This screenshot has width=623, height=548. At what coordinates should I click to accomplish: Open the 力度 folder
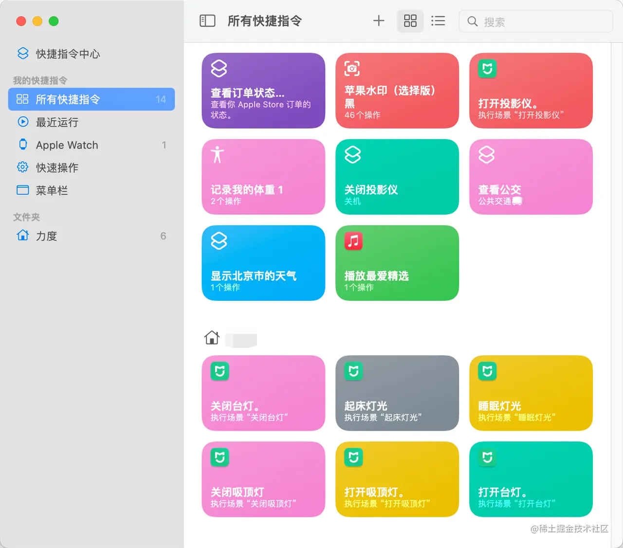click(92, 236)
